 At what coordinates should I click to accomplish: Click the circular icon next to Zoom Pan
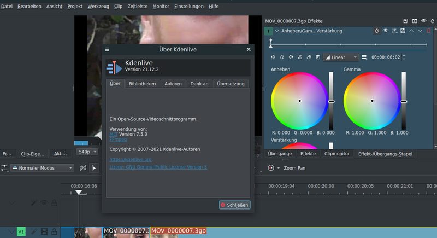click(x=271, y=167)
